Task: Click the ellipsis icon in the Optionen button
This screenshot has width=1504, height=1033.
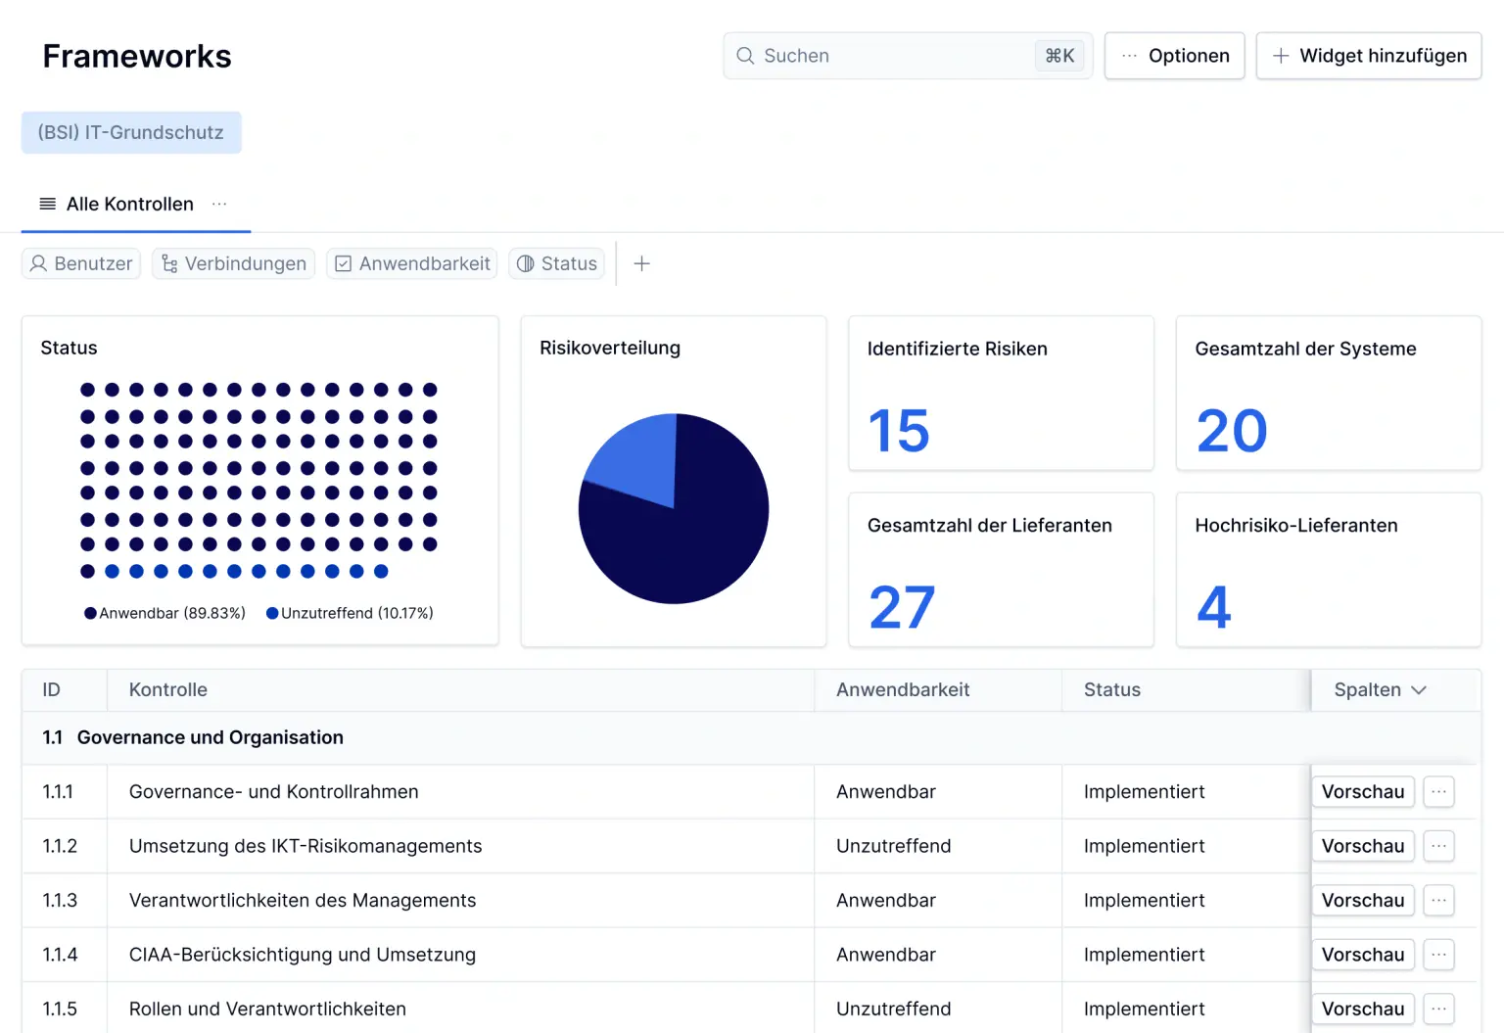Action: coord(1129,56)
